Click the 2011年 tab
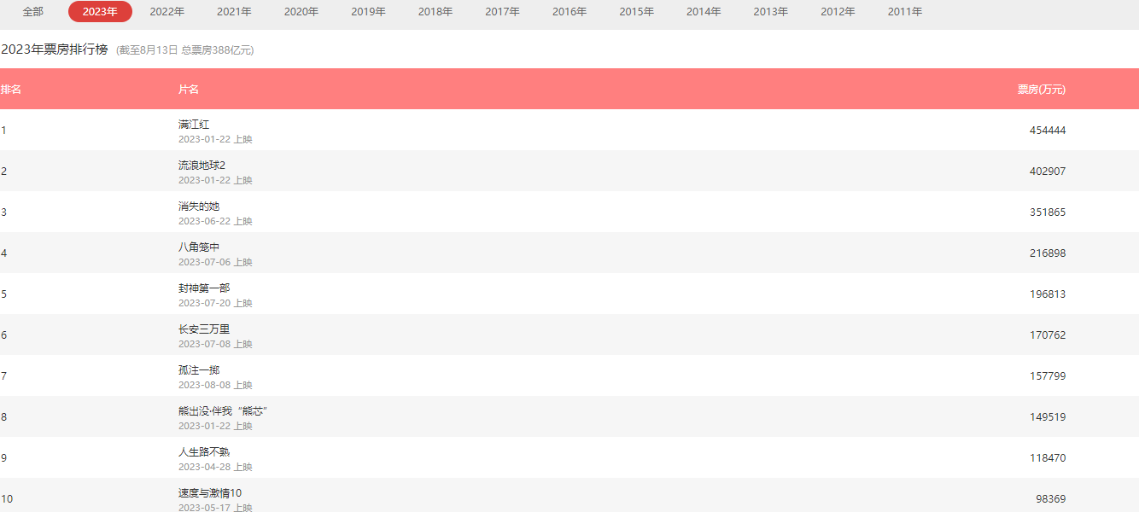Image resolution: width=1139 pixels, height=512 pixels. (905, 12)
